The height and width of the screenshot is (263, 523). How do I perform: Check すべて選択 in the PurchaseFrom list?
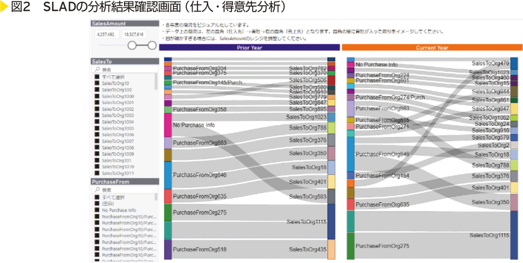pos(97,197)
